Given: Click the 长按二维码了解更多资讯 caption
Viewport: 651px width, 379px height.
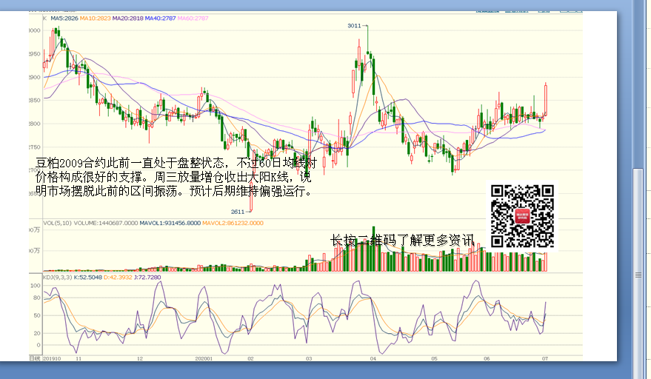Looking at the screenshot, I should click(402, 241).
